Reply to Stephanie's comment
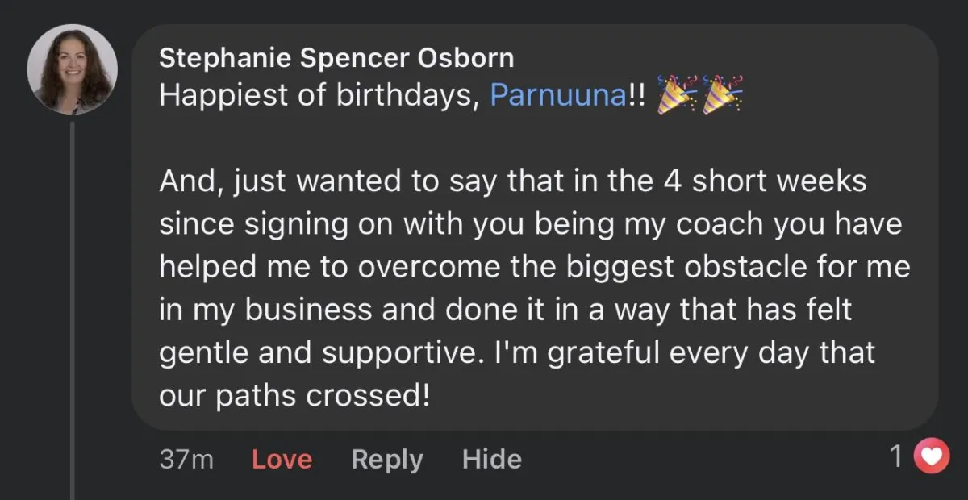The image size is (968, 500). pos(387,459)
